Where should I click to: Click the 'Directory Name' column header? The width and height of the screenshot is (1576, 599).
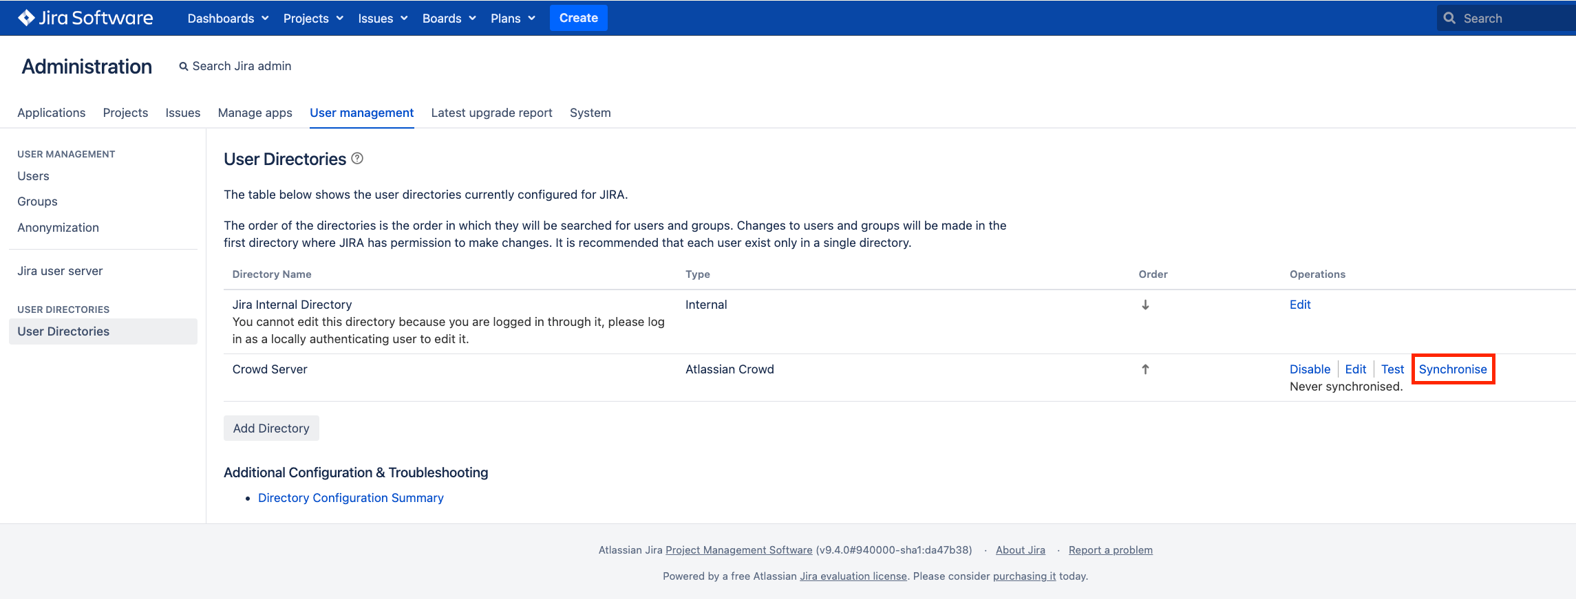(x=272, y=274)
